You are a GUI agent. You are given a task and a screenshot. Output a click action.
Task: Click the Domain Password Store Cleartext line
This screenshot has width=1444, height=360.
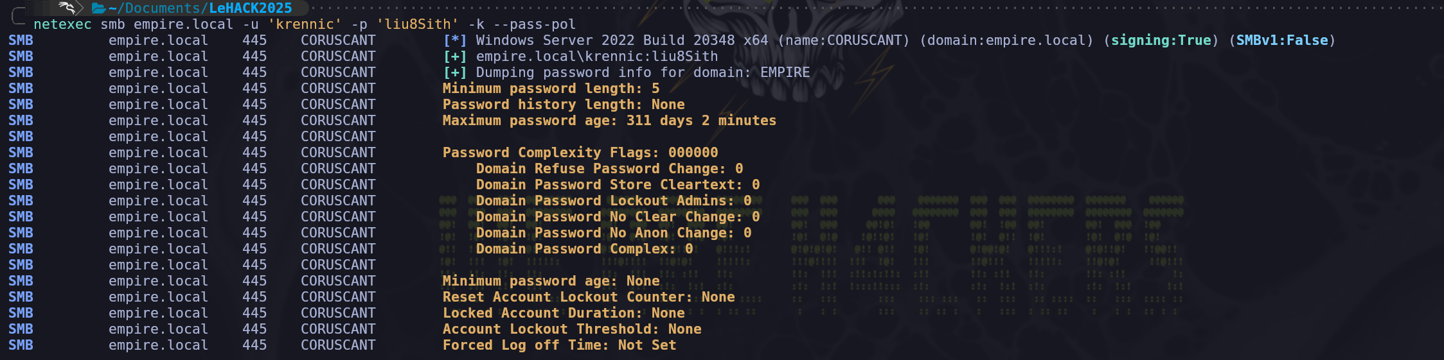point(618,185)
